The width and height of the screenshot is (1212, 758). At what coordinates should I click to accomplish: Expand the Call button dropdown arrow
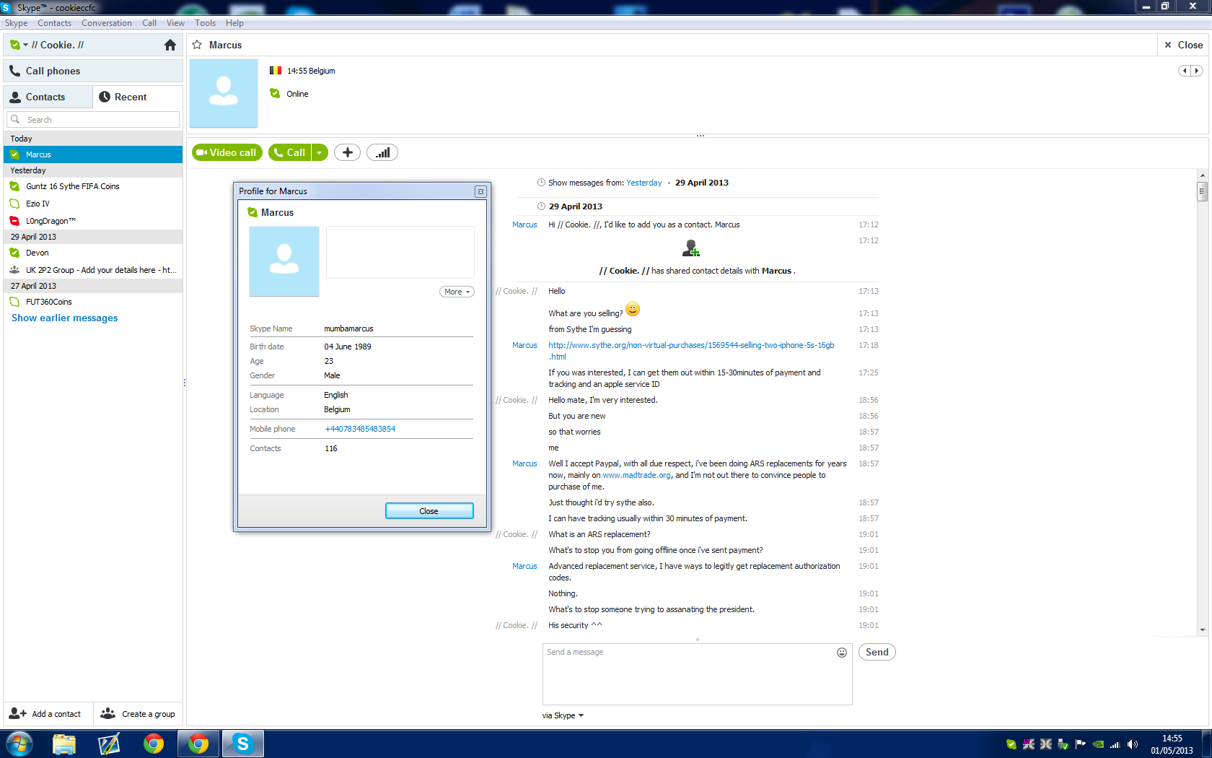(320, 152)
